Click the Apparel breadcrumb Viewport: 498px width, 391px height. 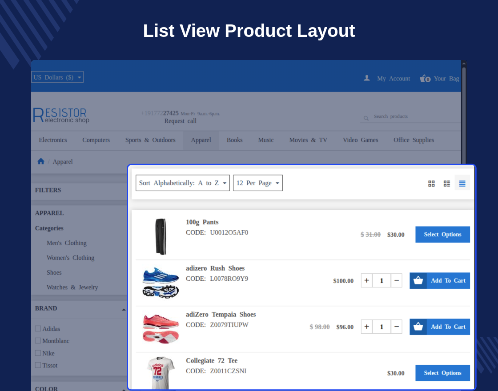tap(63, 162)
